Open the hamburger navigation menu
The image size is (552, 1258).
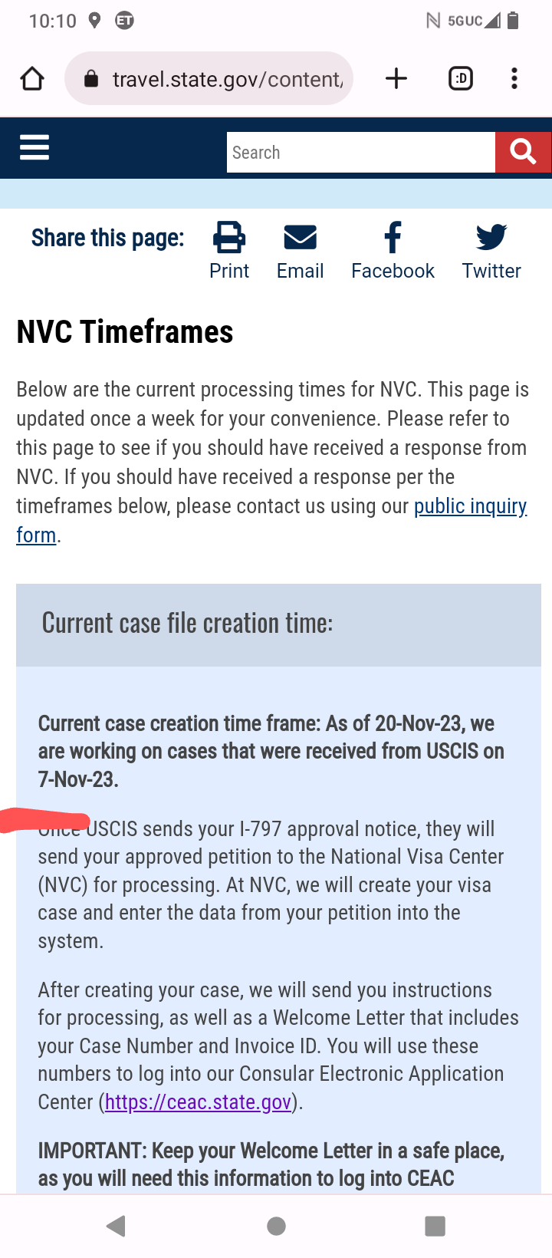point(34,147)
